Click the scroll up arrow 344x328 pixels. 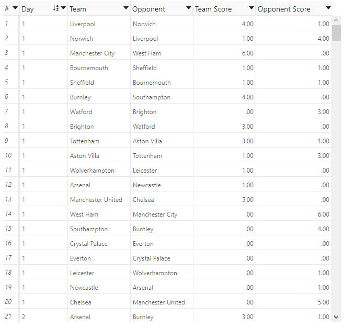(336, 20)
